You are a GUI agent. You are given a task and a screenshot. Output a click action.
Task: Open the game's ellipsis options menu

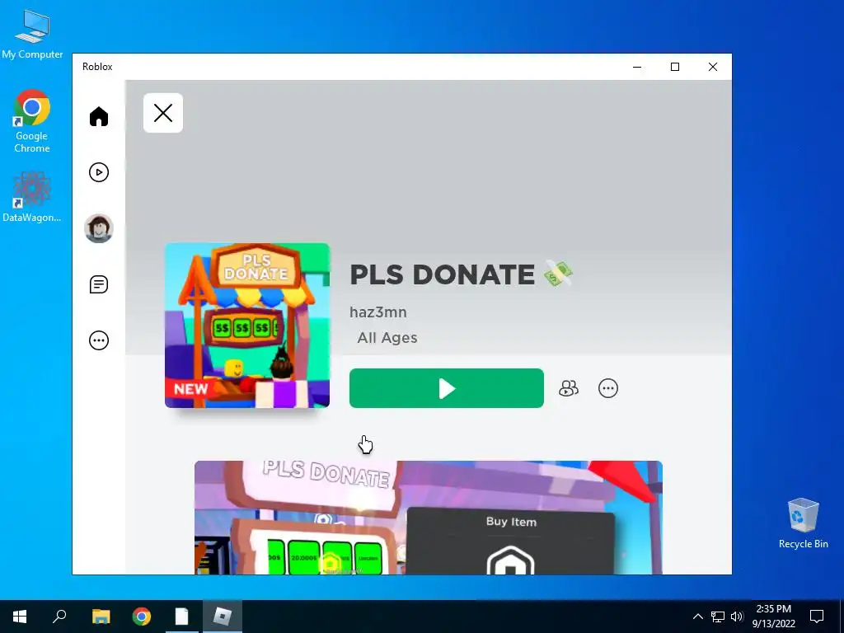(x=608, y=388)
